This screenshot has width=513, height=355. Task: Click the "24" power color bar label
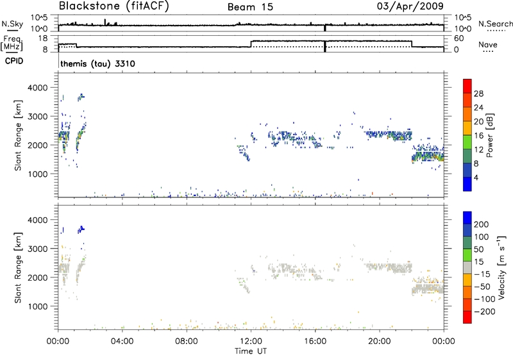coord(478,108)
